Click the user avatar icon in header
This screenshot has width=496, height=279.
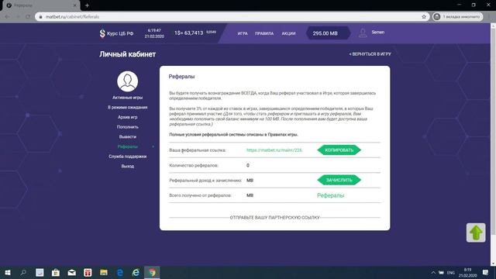point(363,33)
